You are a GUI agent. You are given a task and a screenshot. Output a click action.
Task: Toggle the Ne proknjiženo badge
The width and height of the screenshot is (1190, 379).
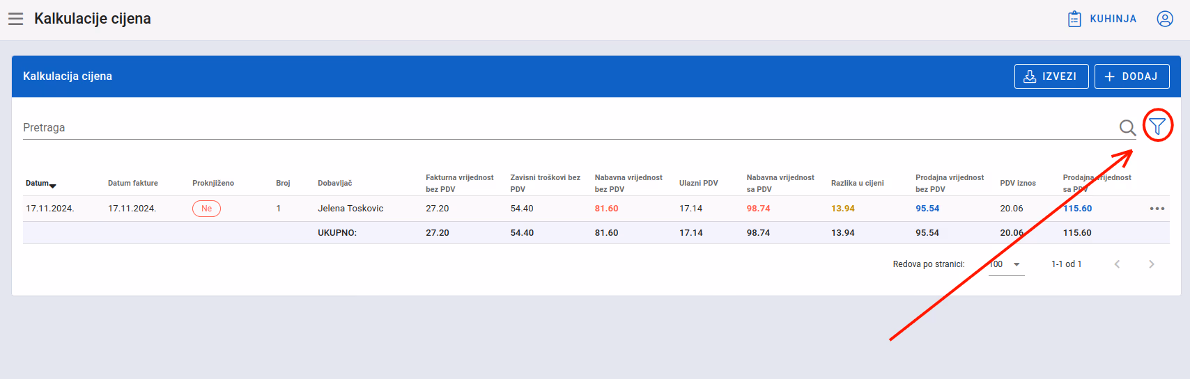pyautogui.click(x=206, y=209)
